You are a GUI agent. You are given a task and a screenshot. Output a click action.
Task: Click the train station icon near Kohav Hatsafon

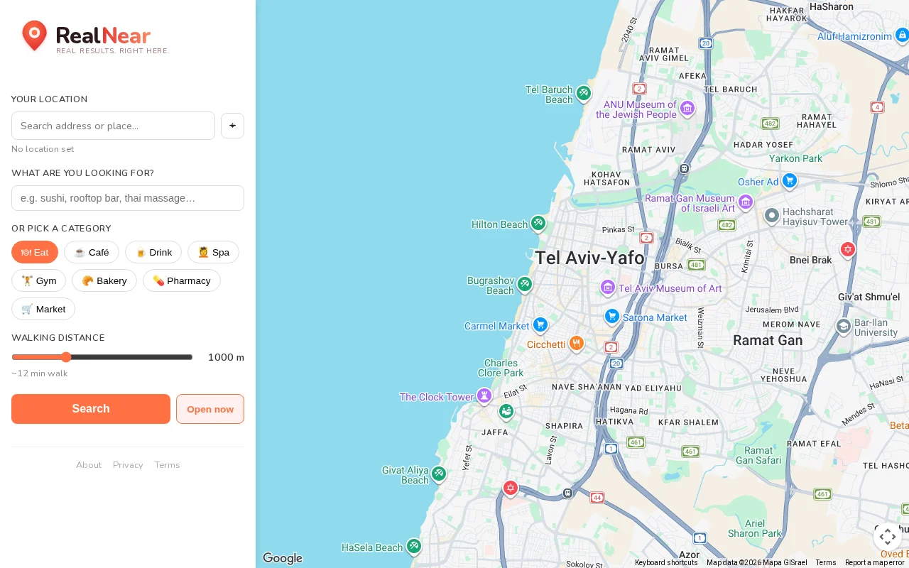684,168
